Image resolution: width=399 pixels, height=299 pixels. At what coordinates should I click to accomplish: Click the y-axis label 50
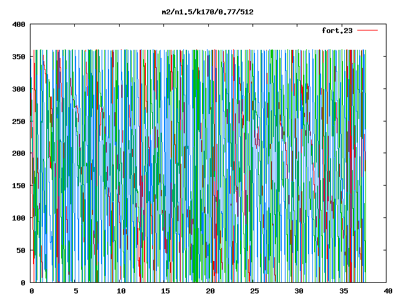pyautogui.click(x=21, y=250)
